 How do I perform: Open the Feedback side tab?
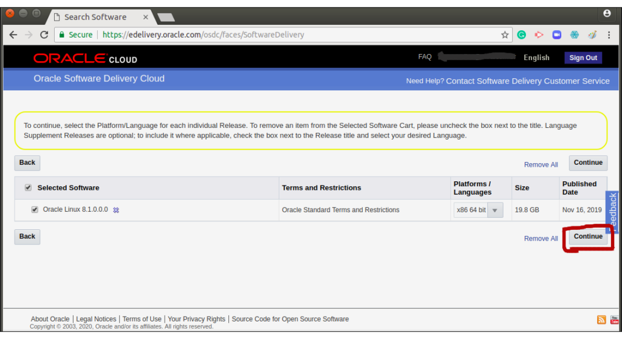pos(613,212)
